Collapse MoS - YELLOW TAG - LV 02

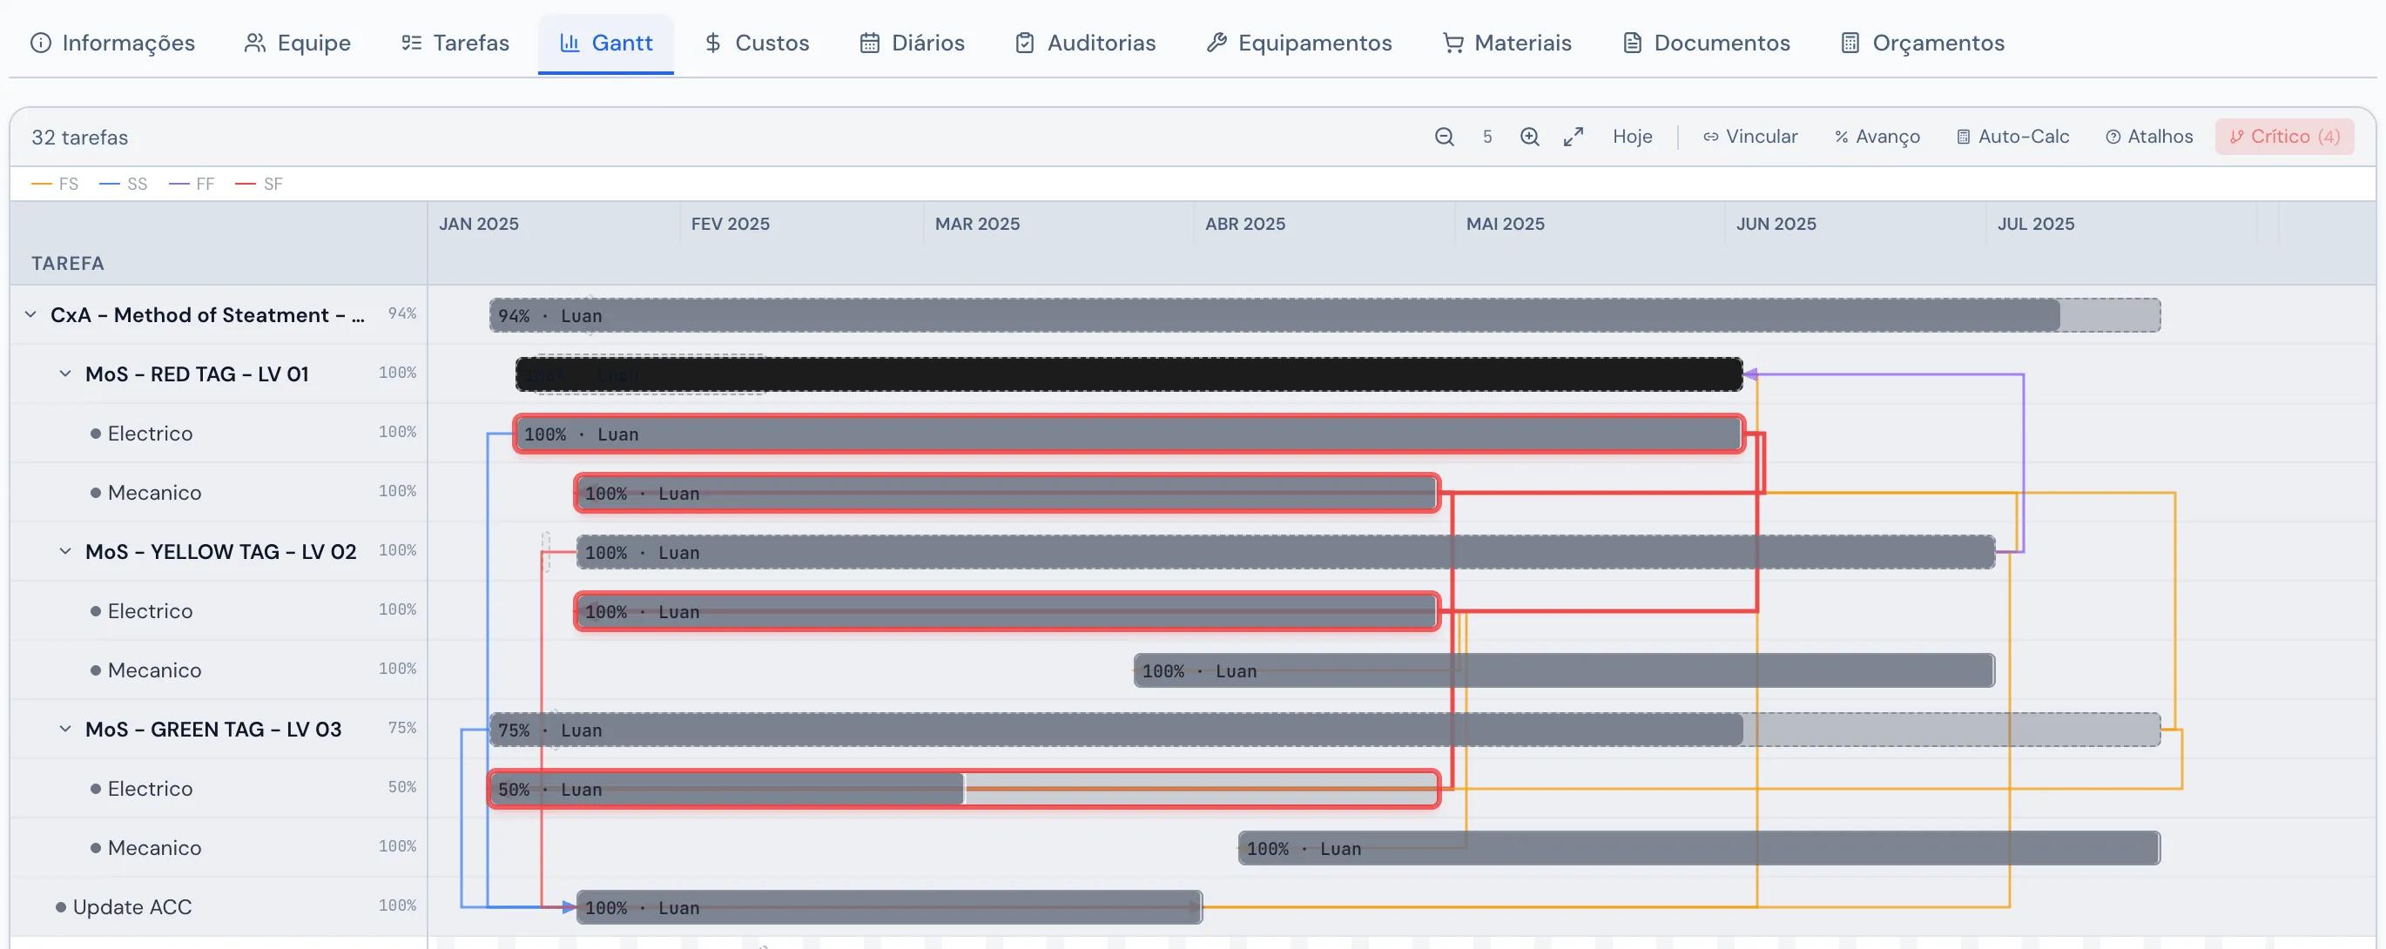pyautogui.click(x=64, y=552)
